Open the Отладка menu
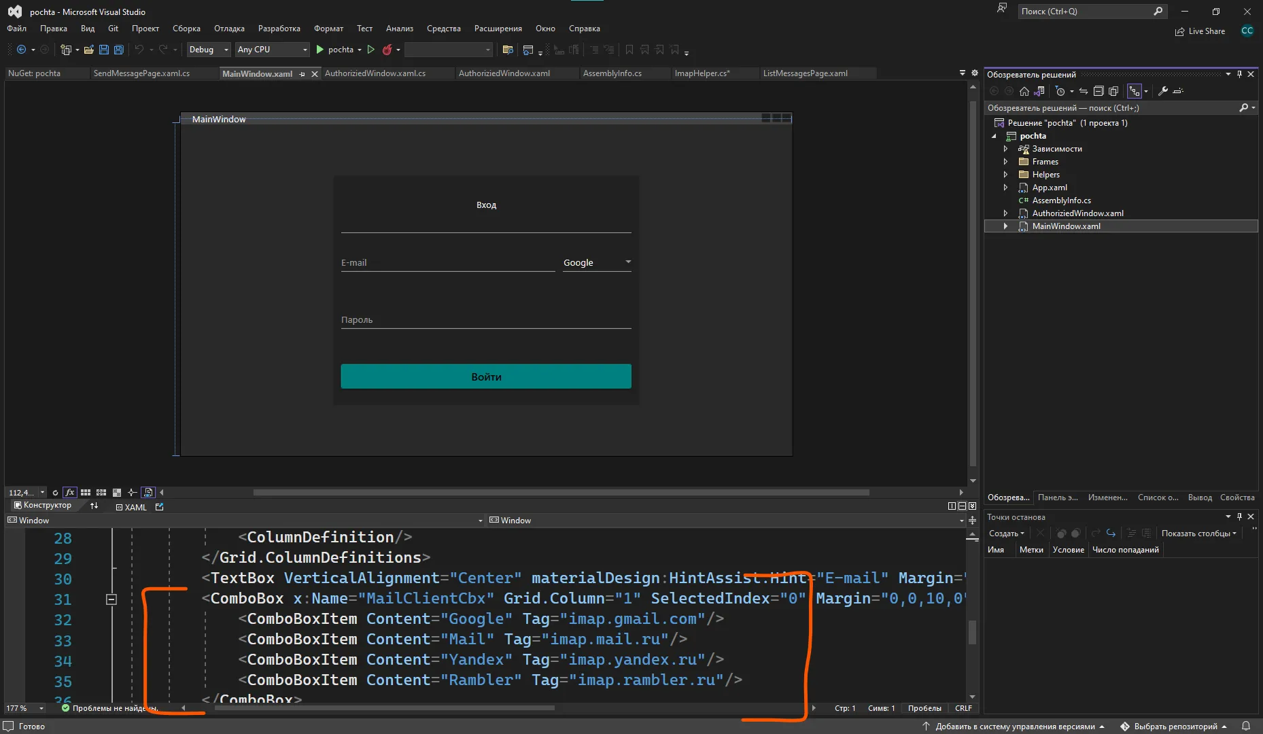1263x734 pixels. pyautogui.click(x=229, y=29)
